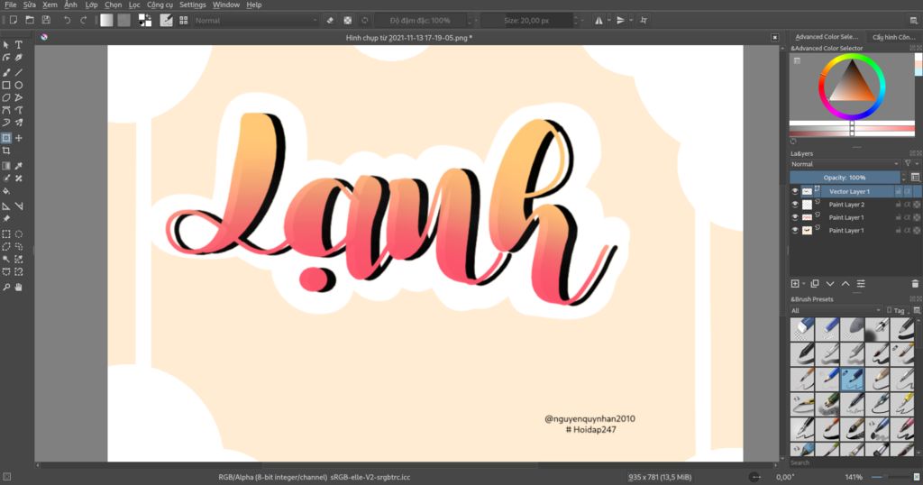Choose the Rectangle shape tool
Image resolution: width=923 pixels, height=485 pixels.
(x=6, y=86)
